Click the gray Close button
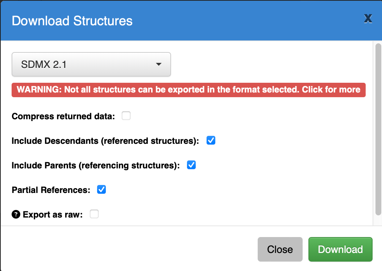This screenshot has height=271, width=382. point(280,249)
